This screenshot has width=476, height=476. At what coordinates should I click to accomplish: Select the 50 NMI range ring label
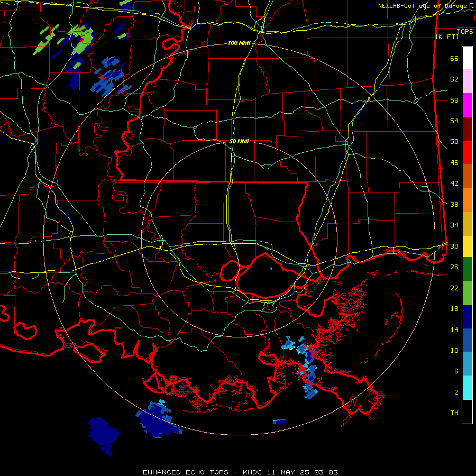pos(239,141)
